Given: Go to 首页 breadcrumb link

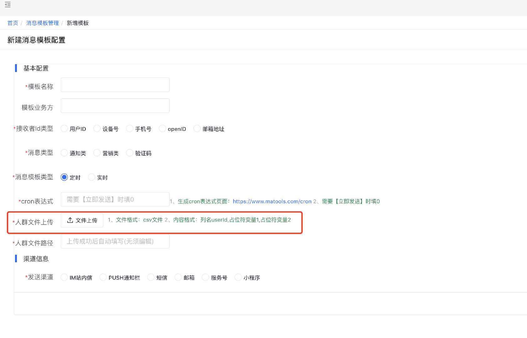Looking at the screenshot, I should coord(13,23).
